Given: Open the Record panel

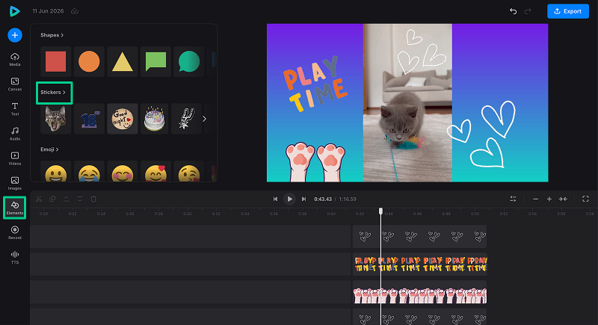Looking at the screenshot, I should [x=15, y=232].
